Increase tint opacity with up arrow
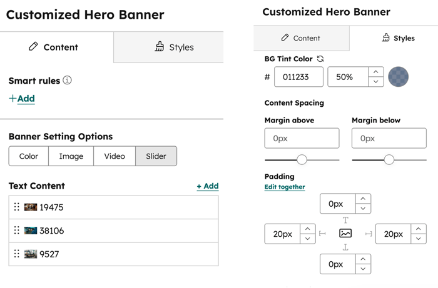This screenshot has width=438, height=288. [x=375, y=72]
